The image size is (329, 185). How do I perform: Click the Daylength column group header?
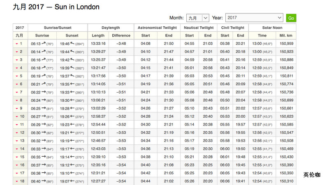[110, 28]
